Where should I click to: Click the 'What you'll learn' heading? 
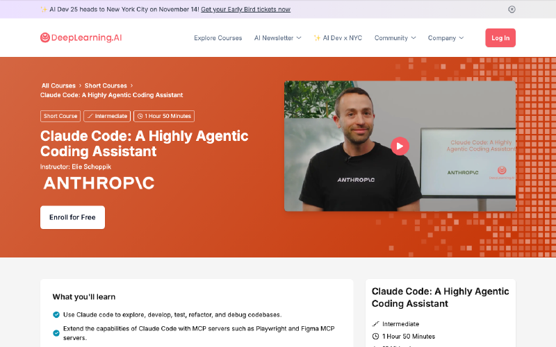84,297
